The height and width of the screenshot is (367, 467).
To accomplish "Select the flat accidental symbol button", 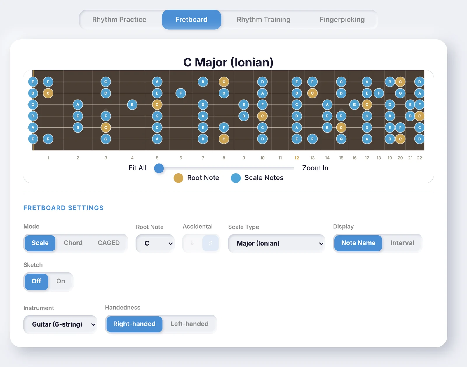I will tap(192, 243).
